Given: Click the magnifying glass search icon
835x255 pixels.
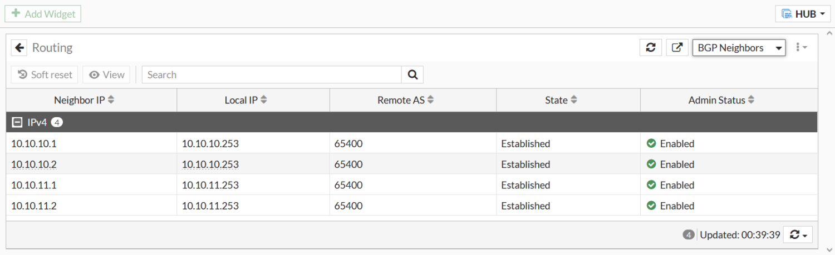Looking at the screenshot, I should (x=412, y=74).
